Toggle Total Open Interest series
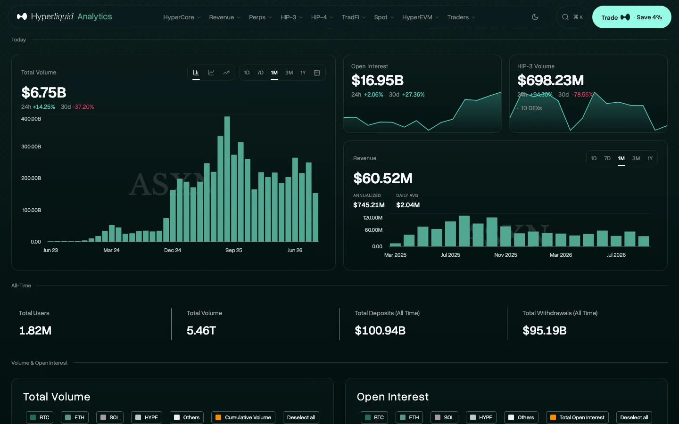The width and height of the screenshot is (679, 424). [x=577, y=417]
